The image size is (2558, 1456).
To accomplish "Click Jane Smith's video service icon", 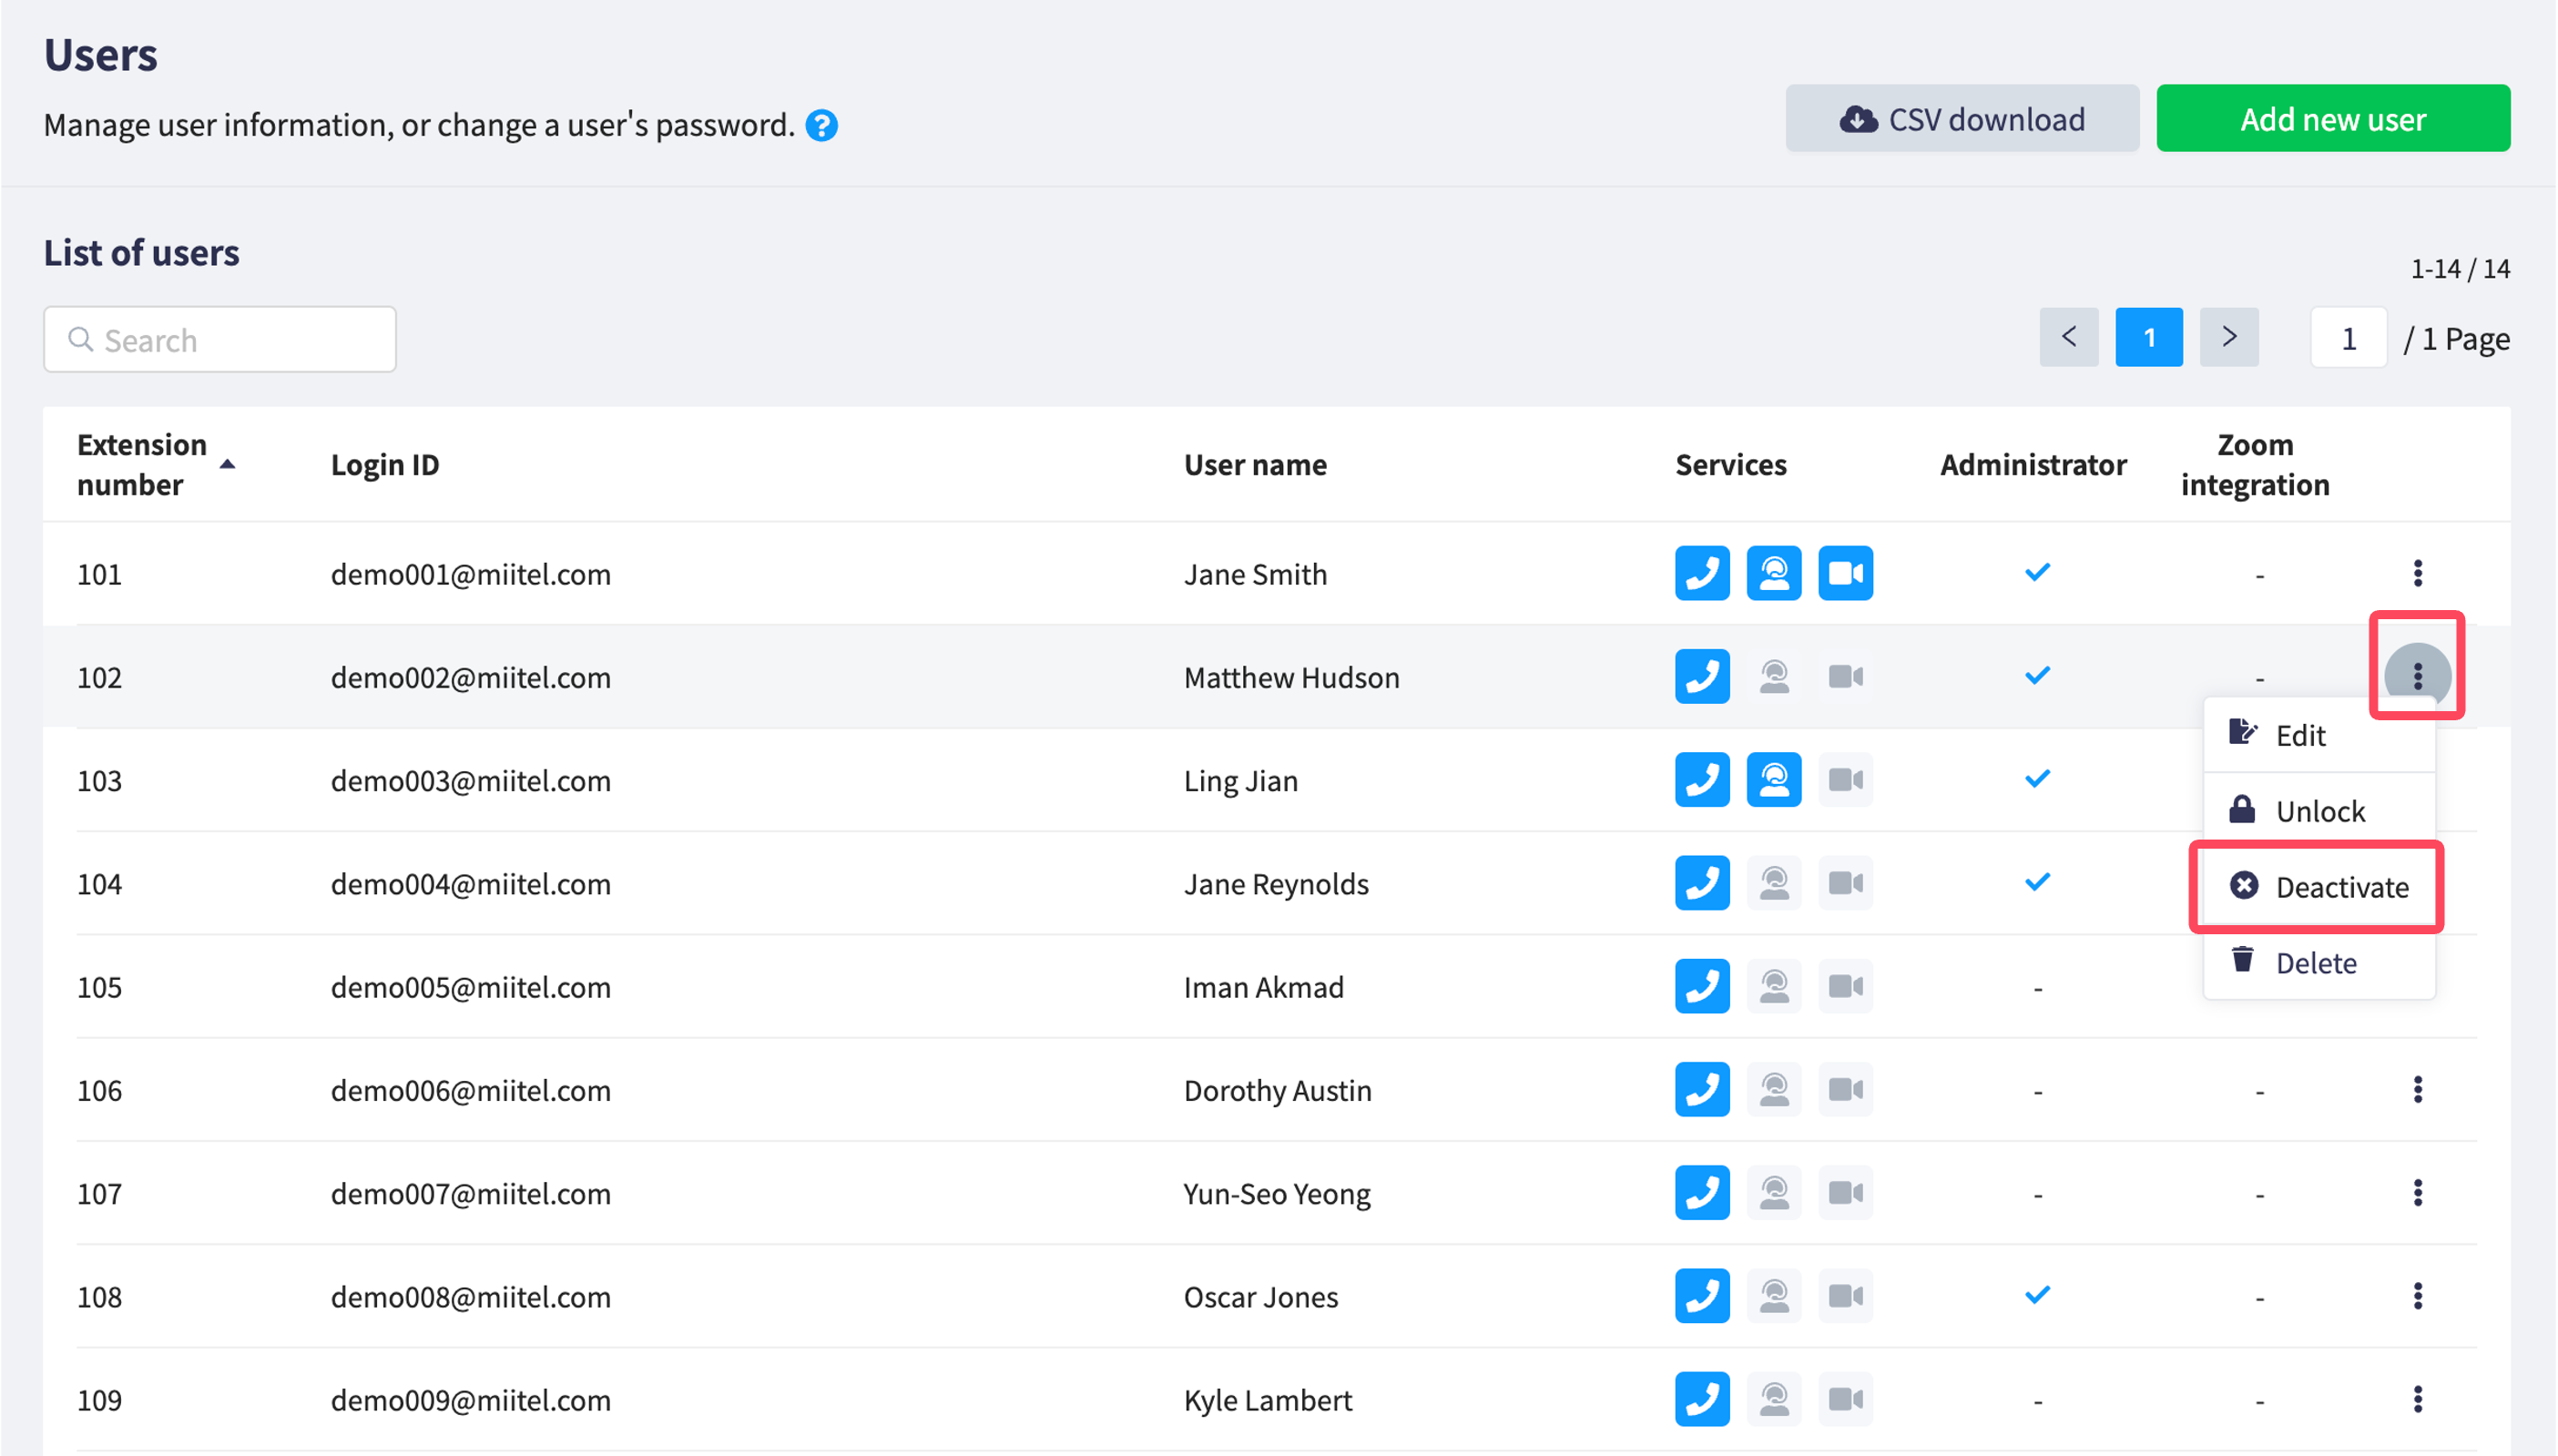I will point(1845,573).
